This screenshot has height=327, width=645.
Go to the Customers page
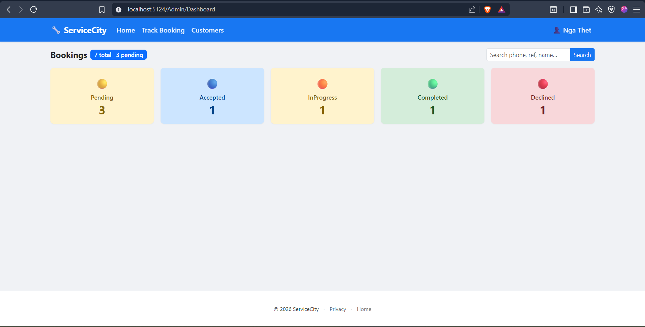coord(208,30)
